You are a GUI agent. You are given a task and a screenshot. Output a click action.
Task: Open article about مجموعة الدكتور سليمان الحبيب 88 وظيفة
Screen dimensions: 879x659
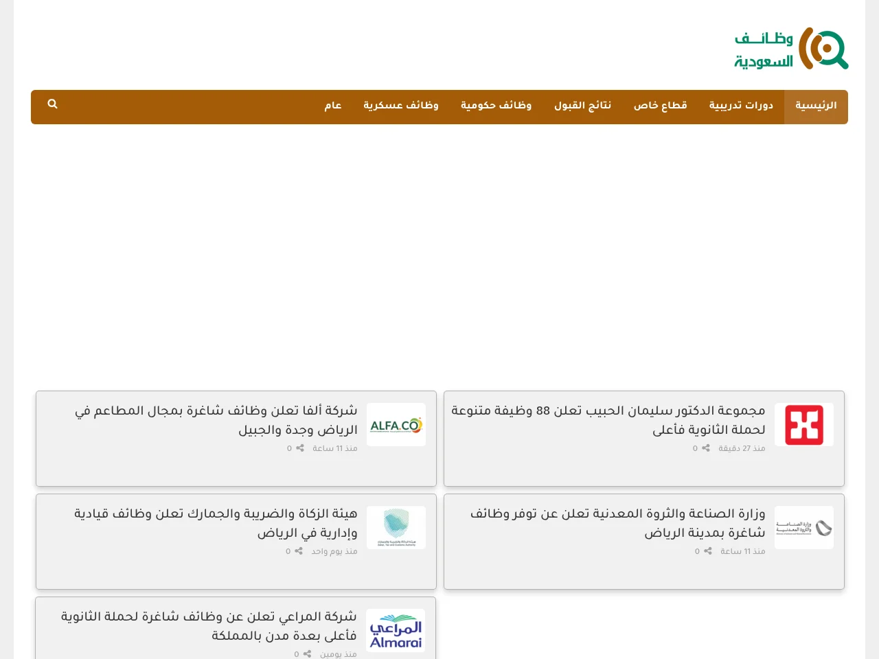tap(608, 420)
